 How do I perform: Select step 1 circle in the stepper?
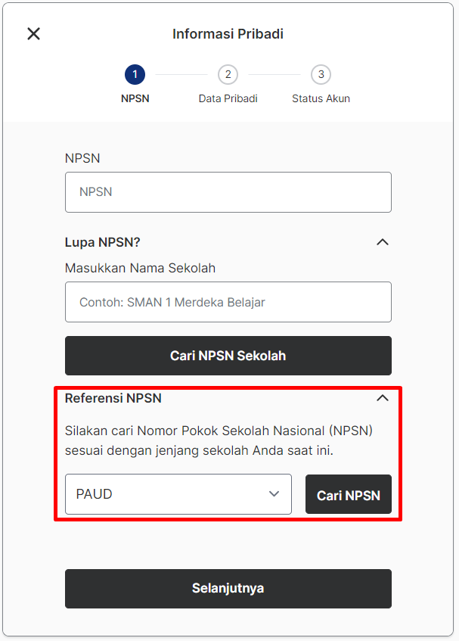point(135,75)
